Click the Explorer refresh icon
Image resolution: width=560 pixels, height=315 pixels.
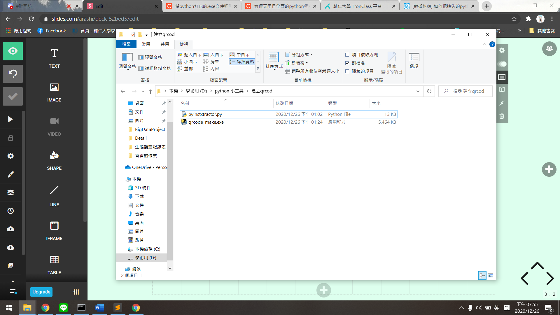tap(429, 91)
